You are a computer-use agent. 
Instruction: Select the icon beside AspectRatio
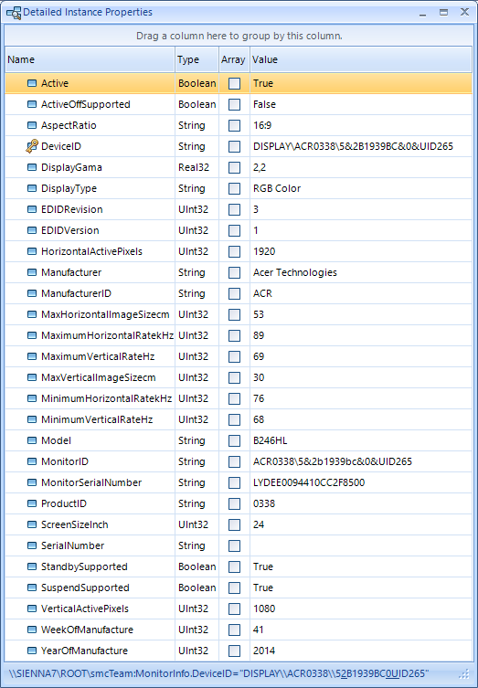click(x=32, y=125)
